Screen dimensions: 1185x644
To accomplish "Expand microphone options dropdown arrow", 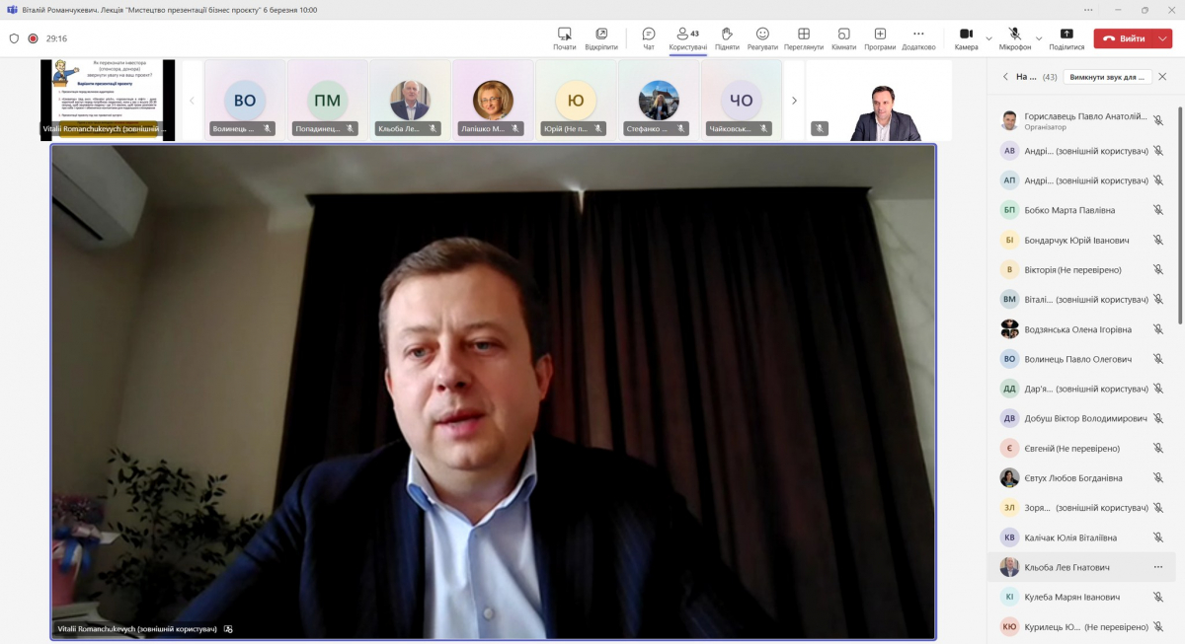I will 1040,38.
